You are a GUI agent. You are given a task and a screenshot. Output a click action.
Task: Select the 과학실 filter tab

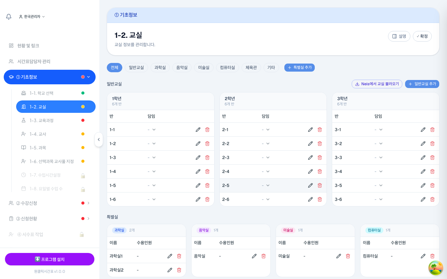click(x=160, y=68)
